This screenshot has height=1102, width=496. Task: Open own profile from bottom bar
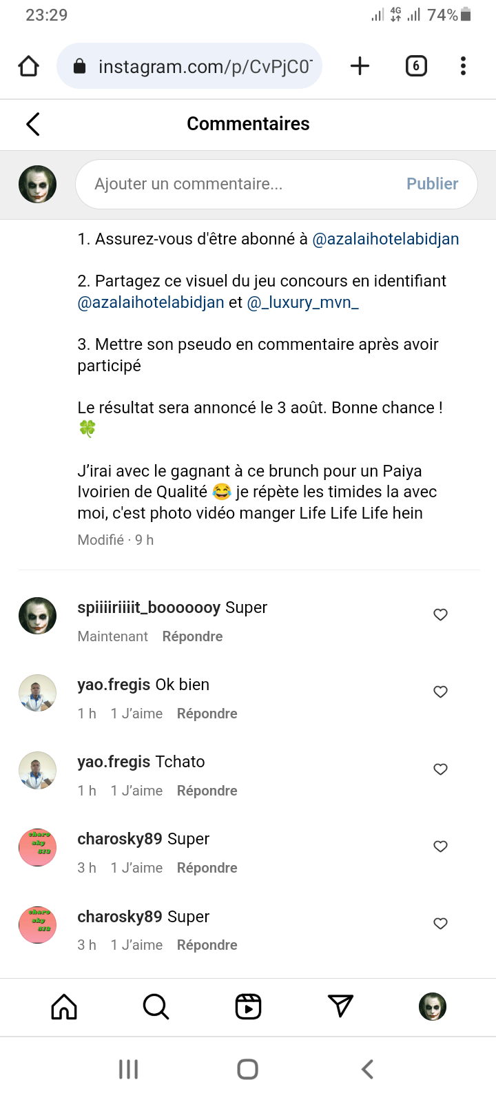click(x=433, y=1006)
